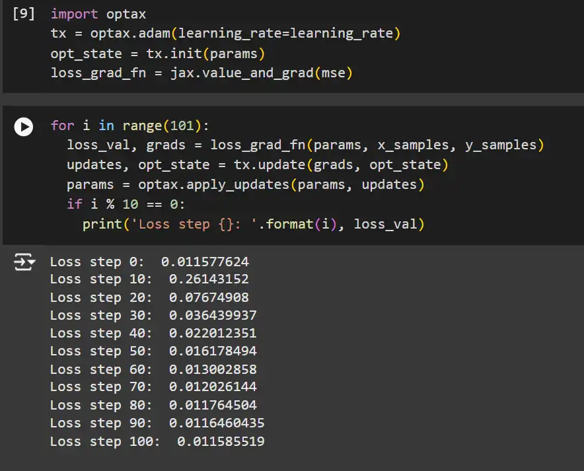Run the training loop cell
This screenshot has width=584, height=471.
click(24, 127)
